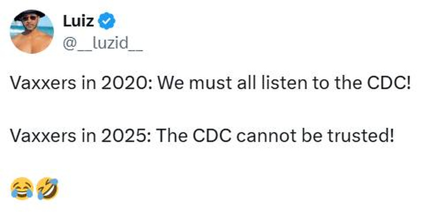438x216 pixels.
Task: Click the blue verified checkmark badge
Action: 106,21
